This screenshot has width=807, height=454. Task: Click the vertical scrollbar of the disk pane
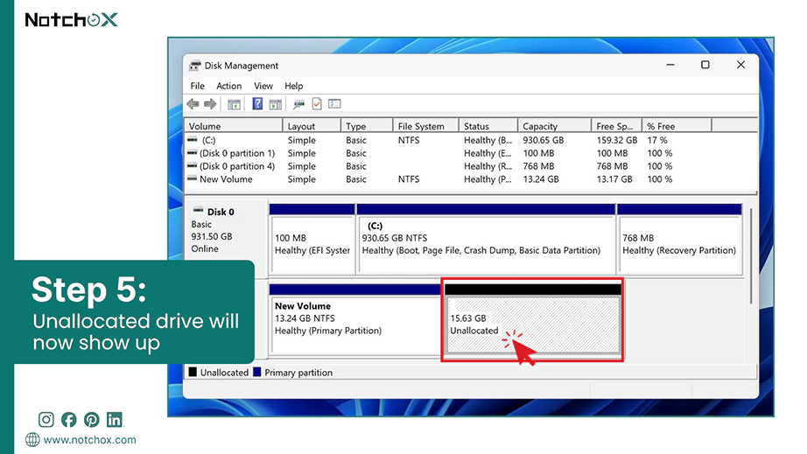click(751, 256)
